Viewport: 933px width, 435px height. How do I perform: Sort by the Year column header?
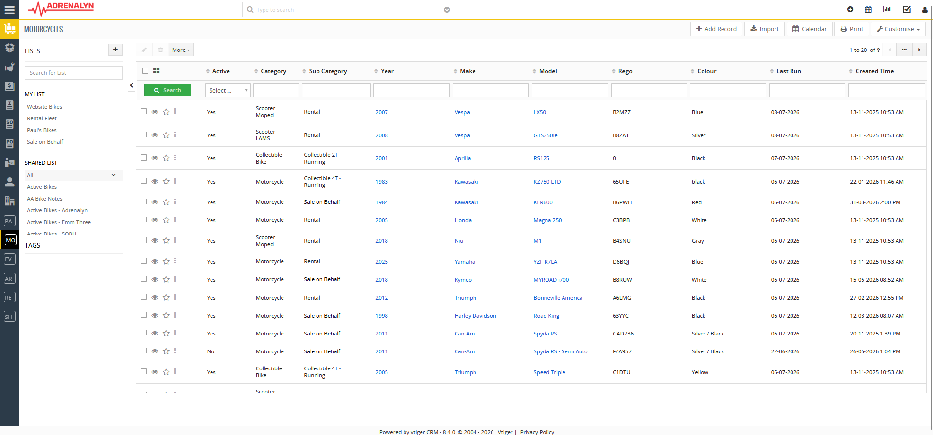pos(387,71)
